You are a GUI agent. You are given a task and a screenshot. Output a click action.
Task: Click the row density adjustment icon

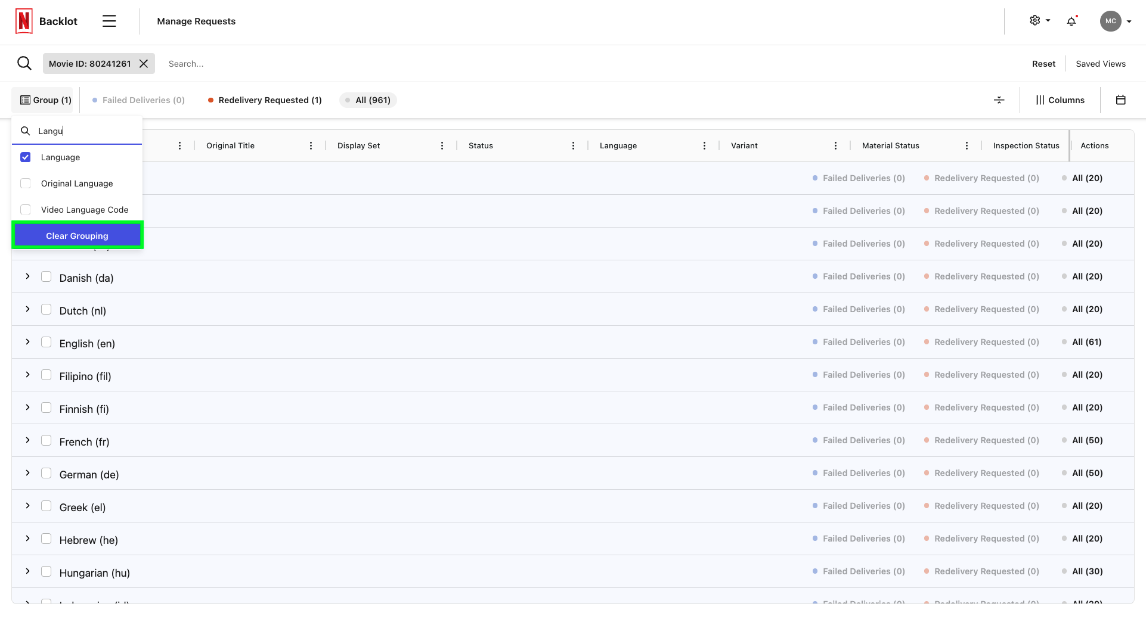pos(999,99)
